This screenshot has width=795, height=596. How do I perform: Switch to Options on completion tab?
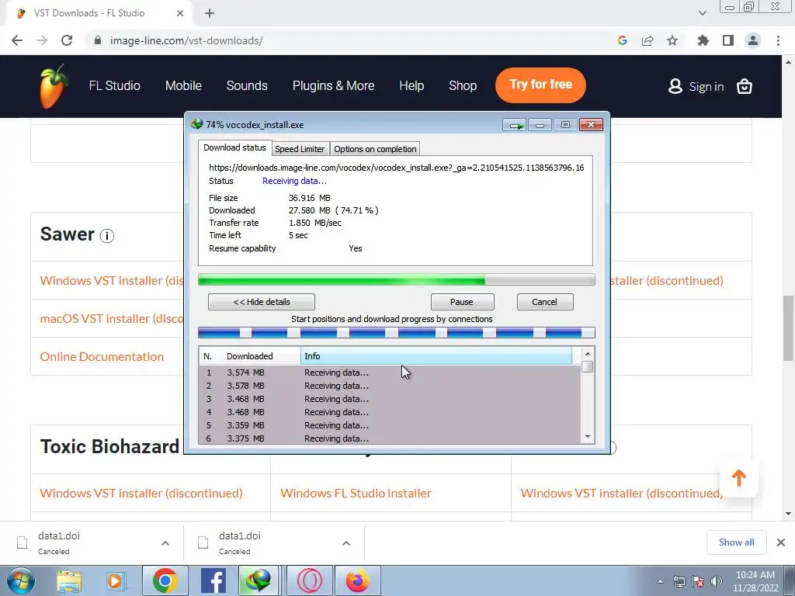375,149
